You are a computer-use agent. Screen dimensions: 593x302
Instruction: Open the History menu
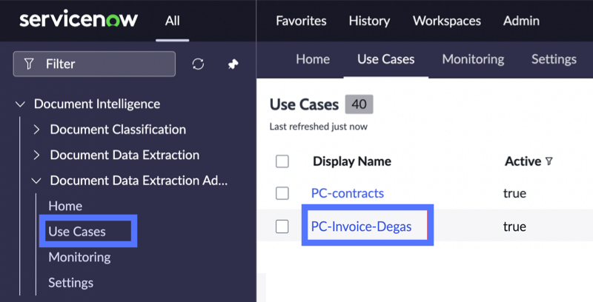click(x=369, y=21)
